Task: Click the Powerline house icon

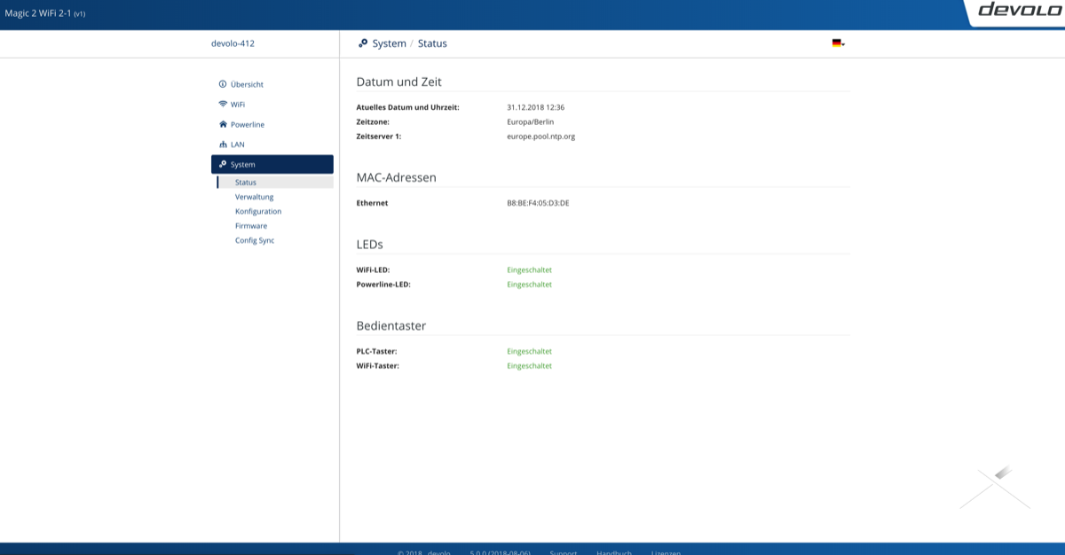Action: pyautogui.click(x=223, y=125)
